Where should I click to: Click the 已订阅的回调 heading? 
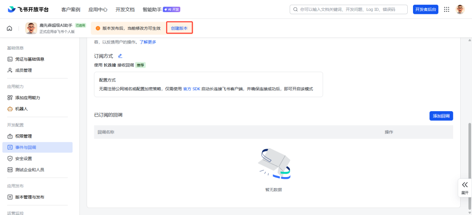[108, 115]
